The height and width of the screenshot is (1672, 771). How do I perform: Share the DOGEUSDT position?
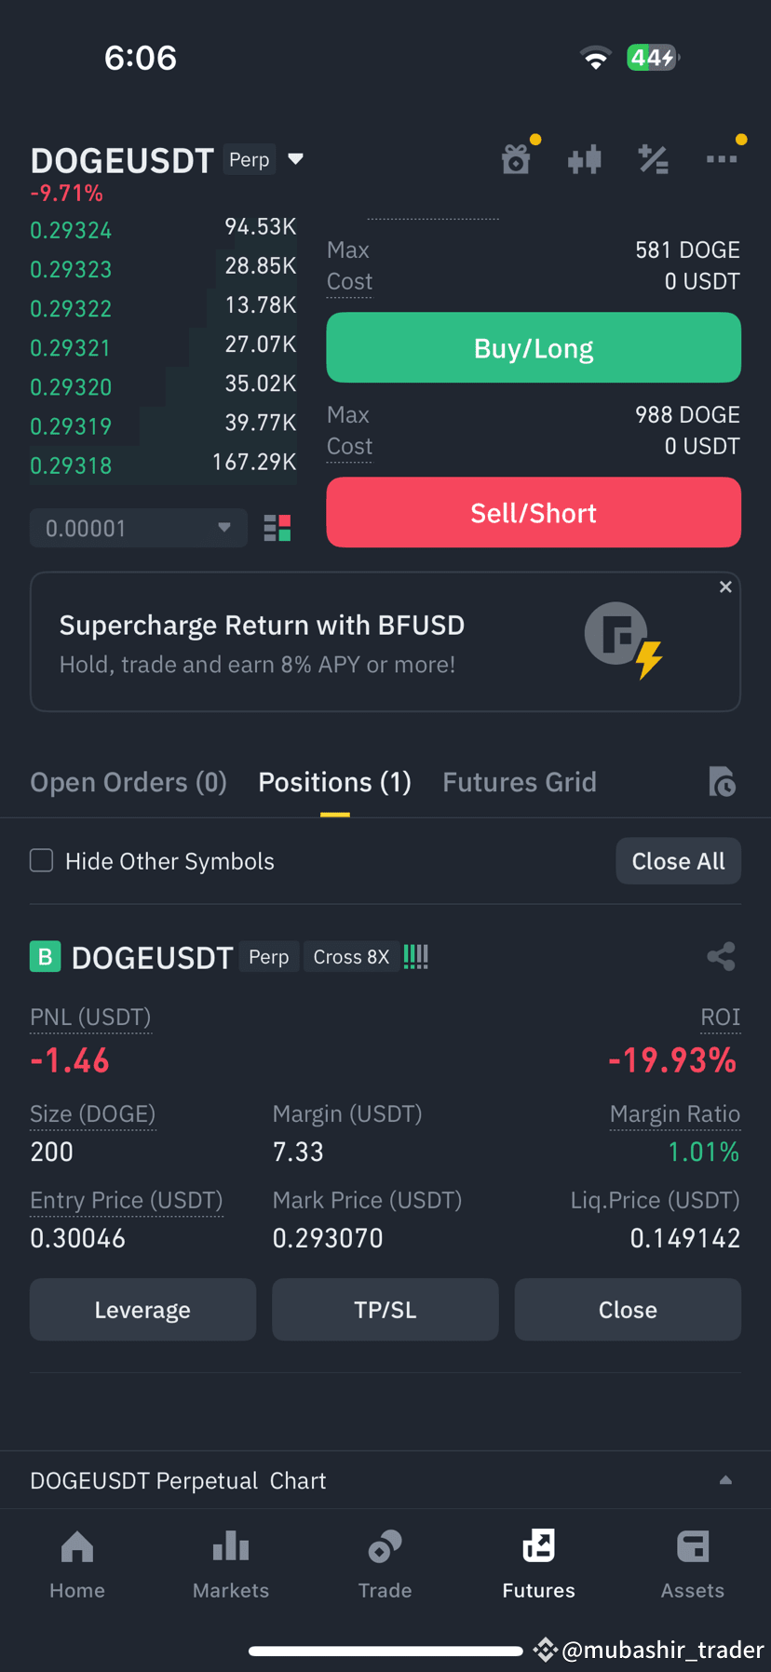(x=722, y=956)
